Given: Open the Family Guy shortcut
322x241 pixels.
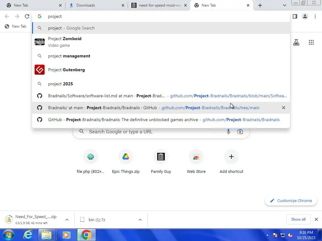Looking at the screenshot, I should [x=161, y=162].
